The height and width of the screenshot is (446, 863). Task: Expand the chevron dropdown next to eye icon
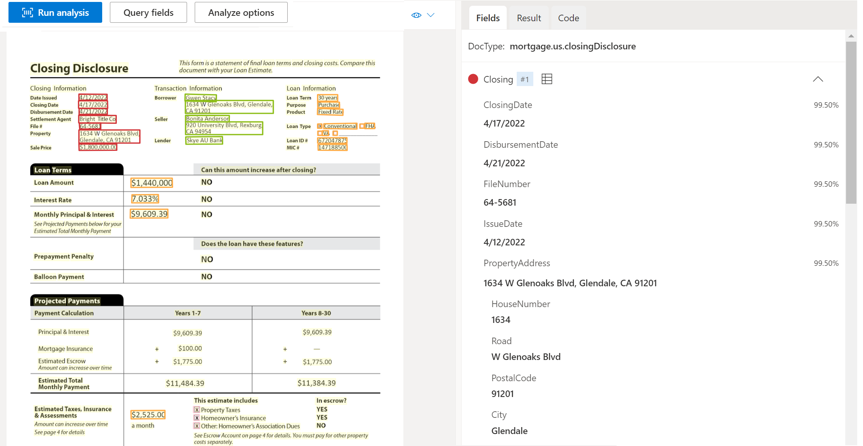pos(430,13)
